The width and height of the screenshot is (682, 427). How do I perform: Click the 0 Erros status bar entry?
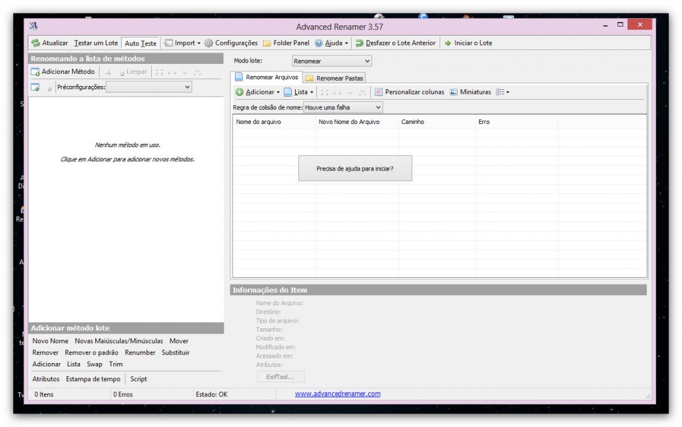click(123, 394)
